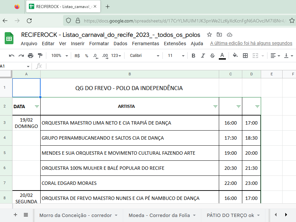
Task: Open the column D filter
Action: click(x=257, y=106)
